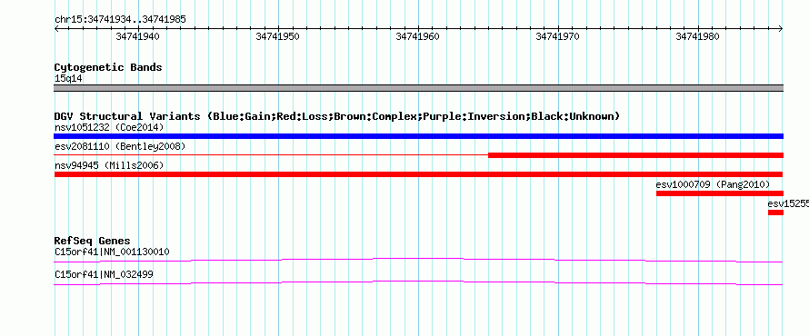Select ruler position 34741950
Image resolution: width=809 pixels, height=336 pixels.
[277, 36]
